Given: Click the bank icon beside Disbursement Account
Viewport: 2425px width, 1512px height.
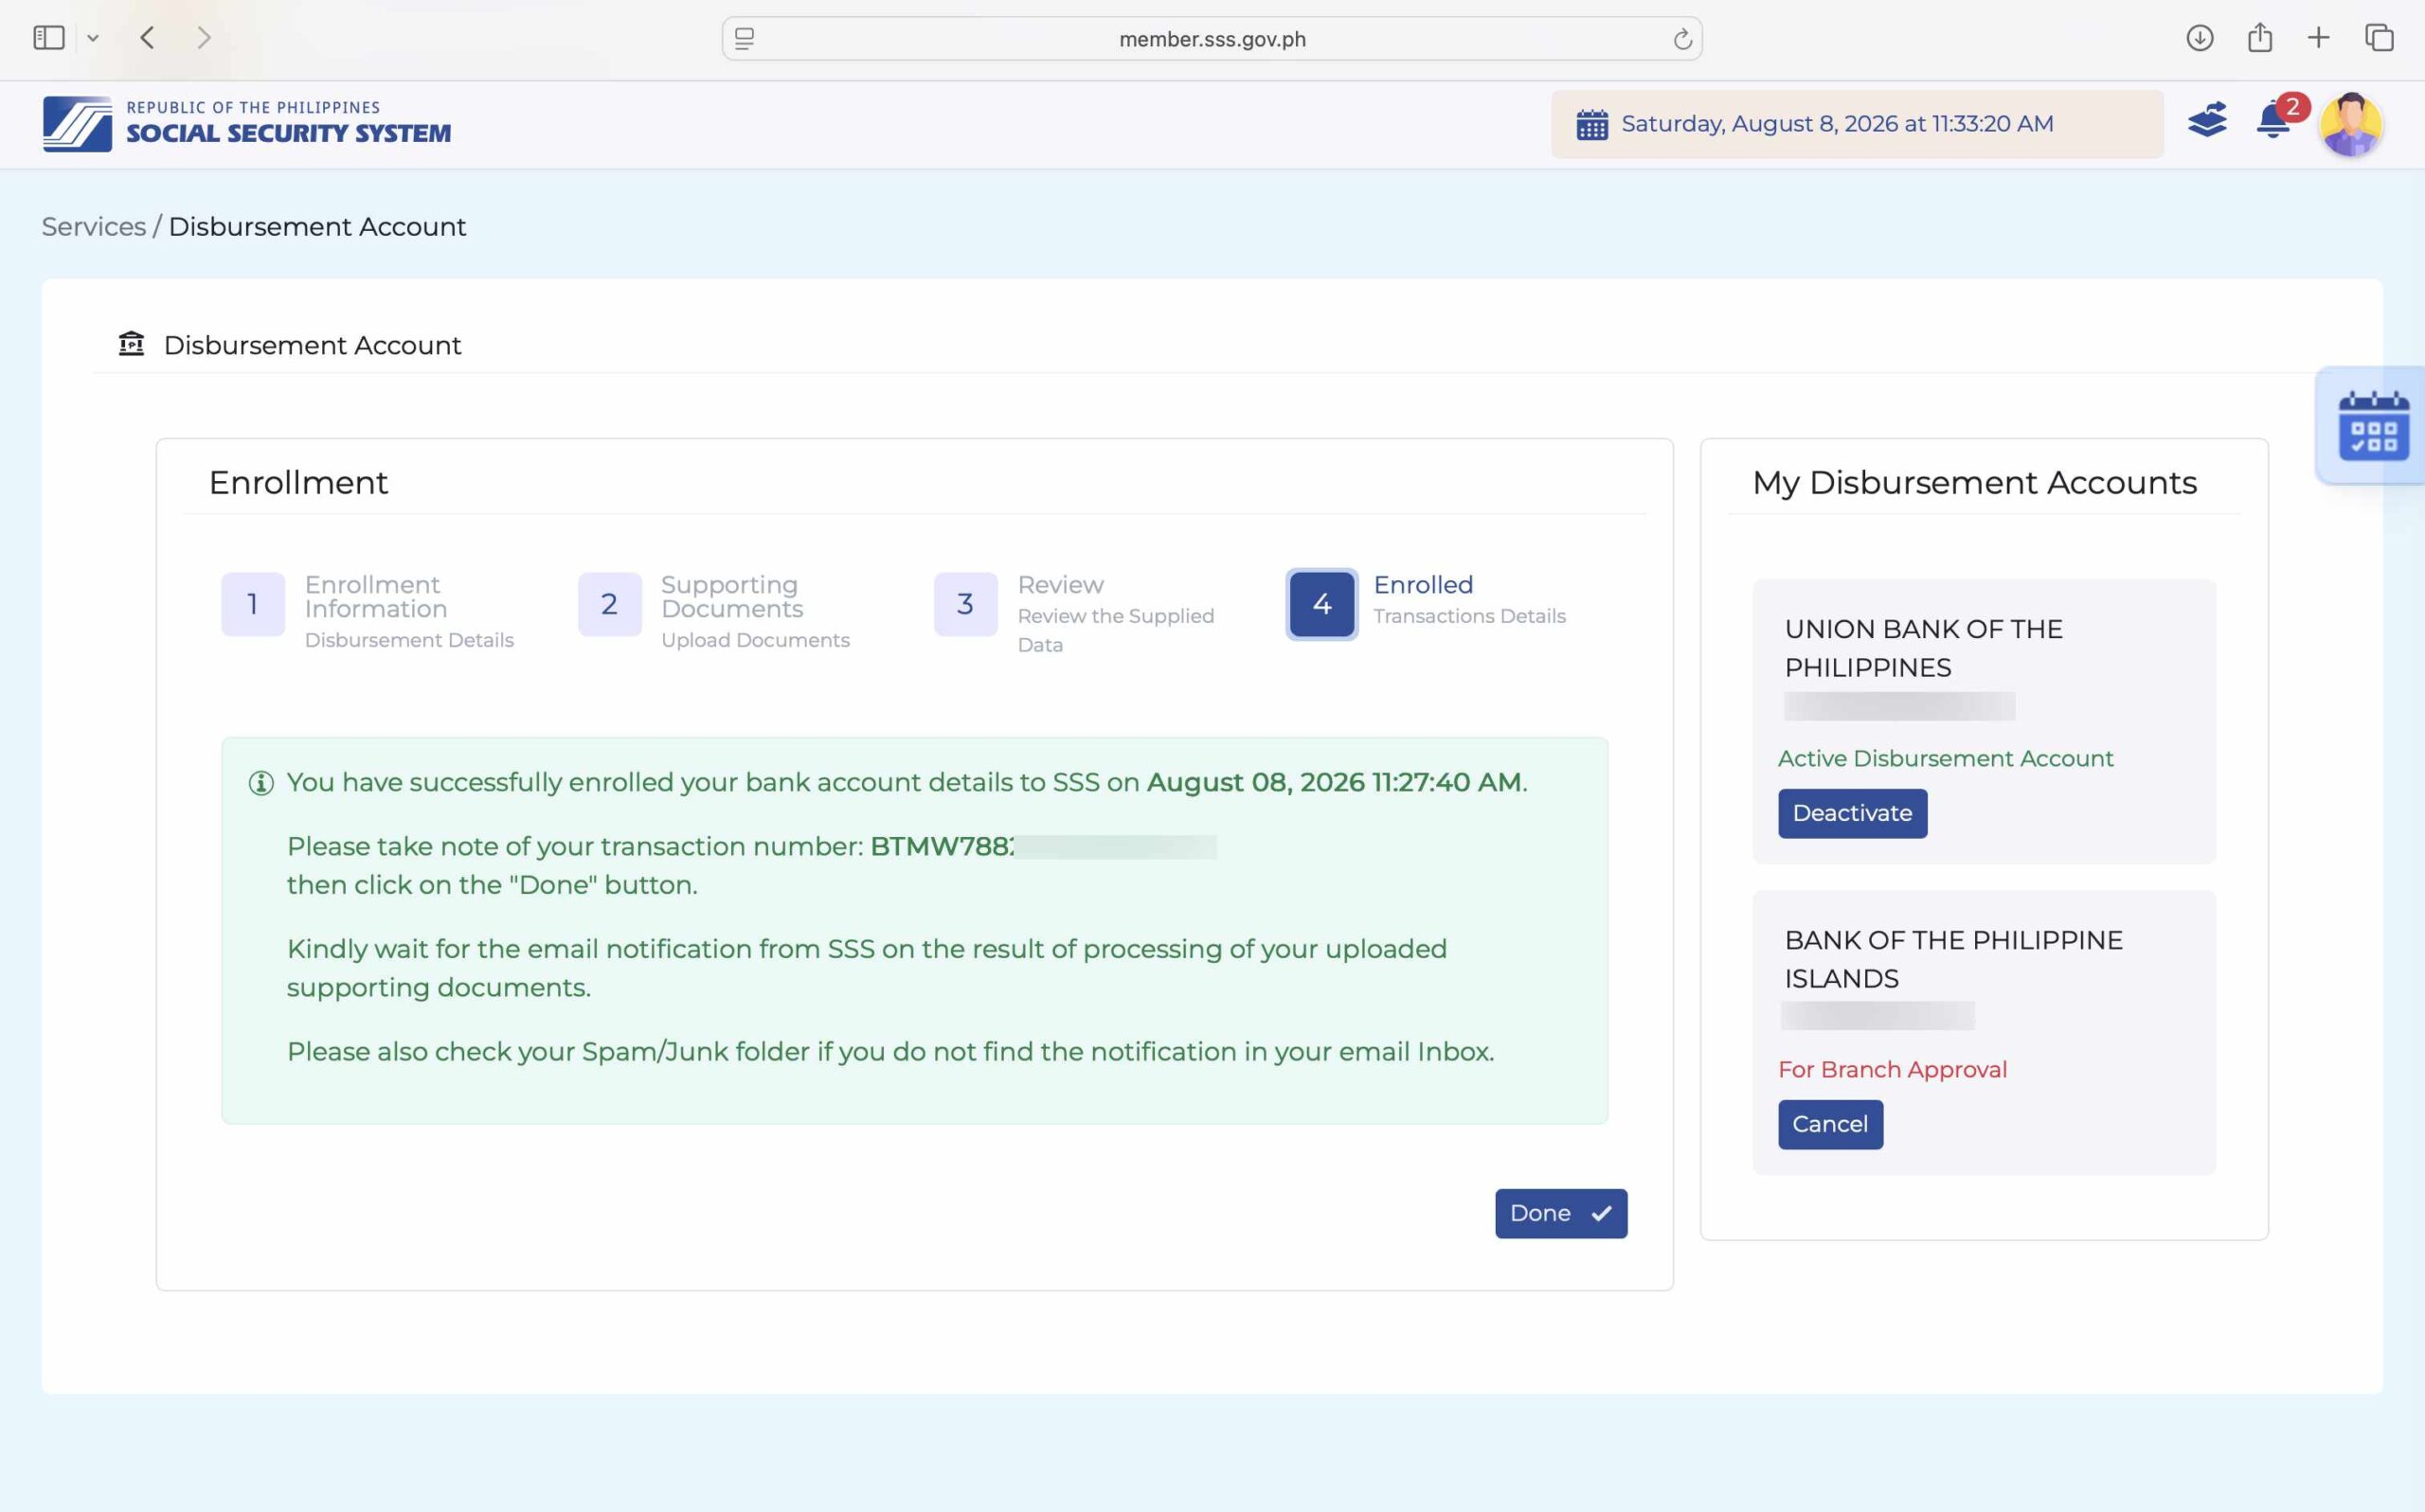Looking at the screenshot, I should [131, 344].
